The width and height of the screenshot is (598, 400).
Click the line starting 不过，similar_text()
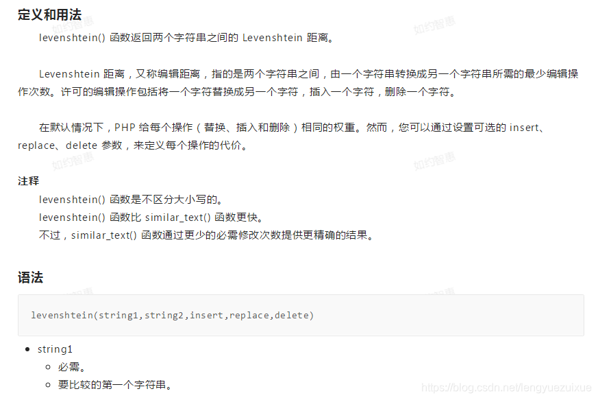(206, 235)
